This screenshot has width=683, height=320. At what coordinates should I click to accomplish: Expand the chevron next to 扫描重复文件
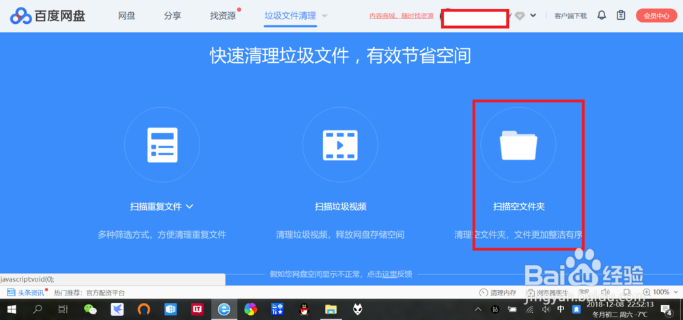pos(189,206)
